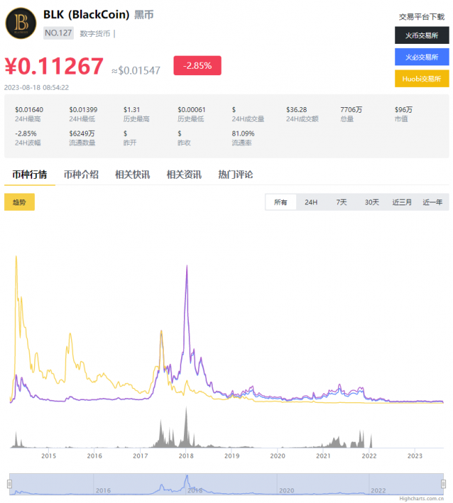Click the $0.01399 24H最低 value
Viewport: 453px width, 503px height.
pos(83,110)
